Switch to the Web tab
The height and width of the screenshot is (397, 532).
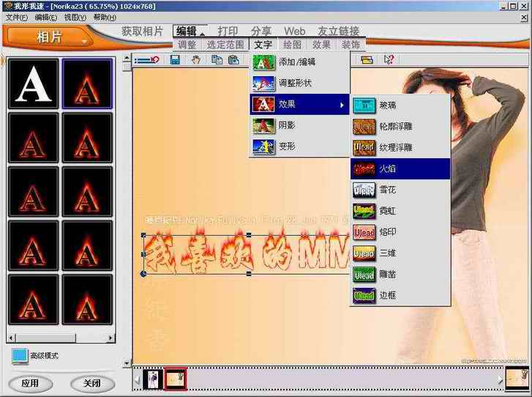pyautogui.click(x=294, y=31)
